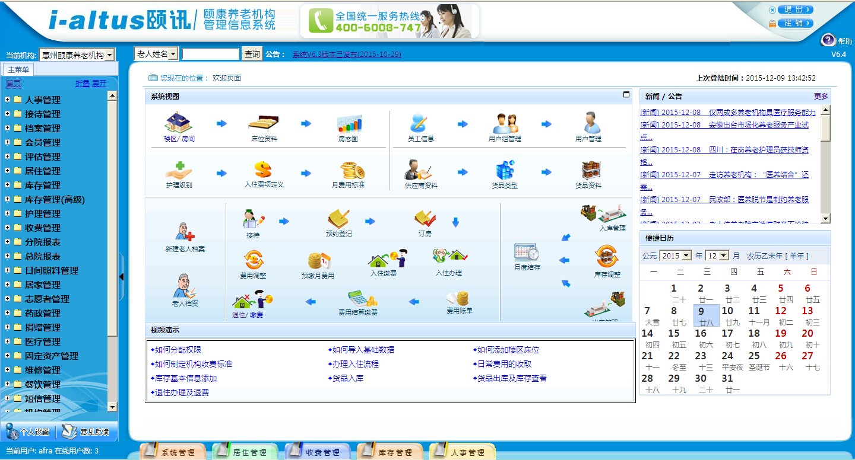Viewport: 855px width, 460px height.
Task: Open the 月度结存 calendar icon
Action: pyautogui.click(x=527, y=253)
